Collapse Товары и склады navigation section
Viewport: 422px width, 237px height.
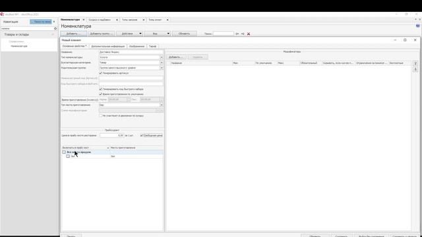[53, 35]
